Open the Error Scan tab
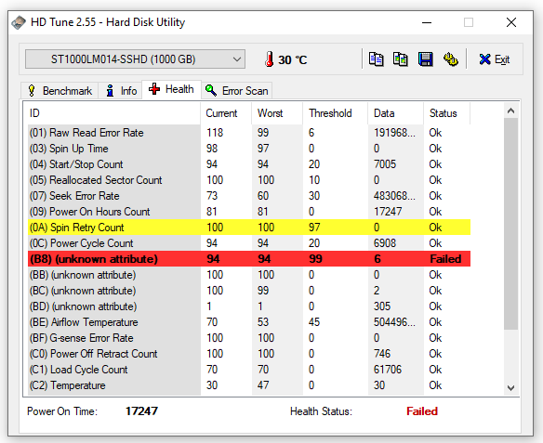Image resolution: width=543 pixels, height=443 pixels. [237, 91]
